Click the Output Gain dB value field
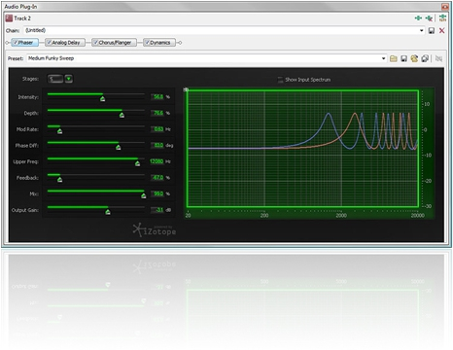The width and height of the screenshot is (453, 350). [x=157, y=210]
